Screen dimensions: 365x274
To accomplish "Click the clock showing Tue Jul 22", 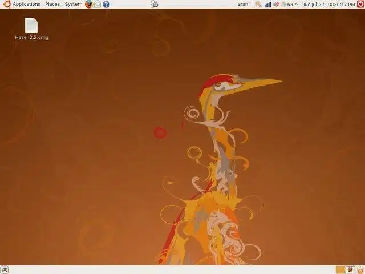I will click(328, 5).
